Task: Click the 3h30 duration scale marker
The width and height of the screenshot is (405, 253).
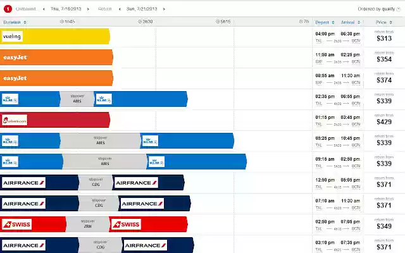Action: (146, 22)
